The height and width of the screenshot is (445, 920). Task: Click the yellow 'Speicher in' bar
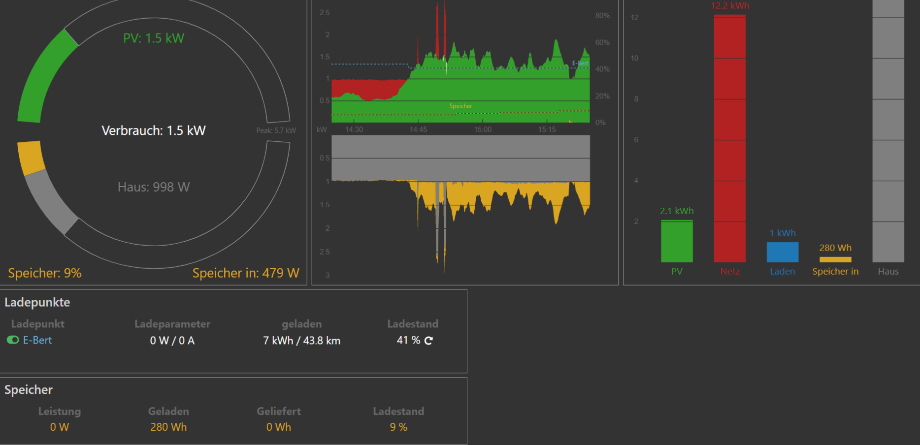835,259
